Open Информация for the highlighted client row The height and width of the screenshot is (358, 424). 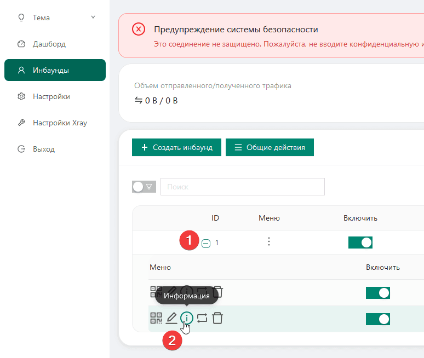coord(187,318)
